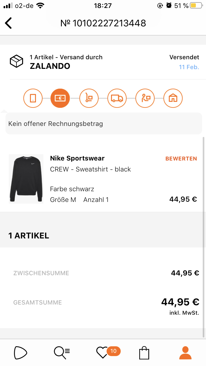Tap the back arrow
The image size is (206, 366).
[x=9, y=23]
